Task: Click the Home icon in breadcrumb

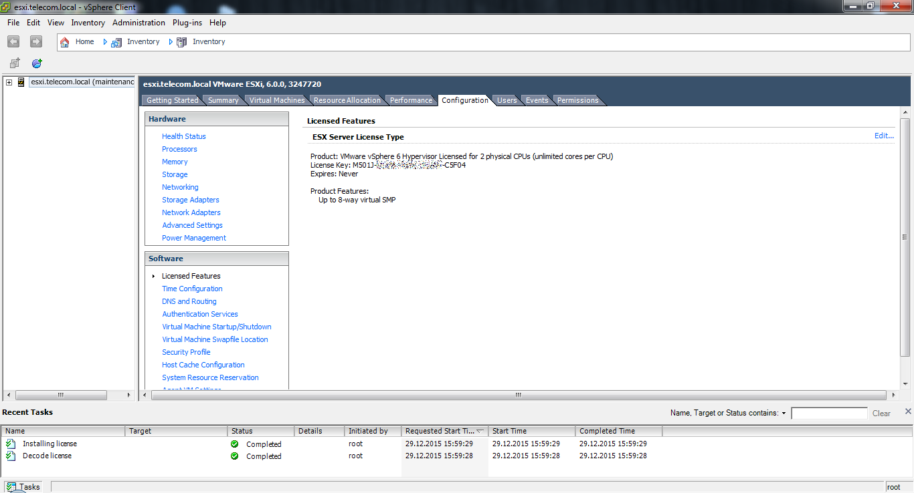Action: coord(65,41)
